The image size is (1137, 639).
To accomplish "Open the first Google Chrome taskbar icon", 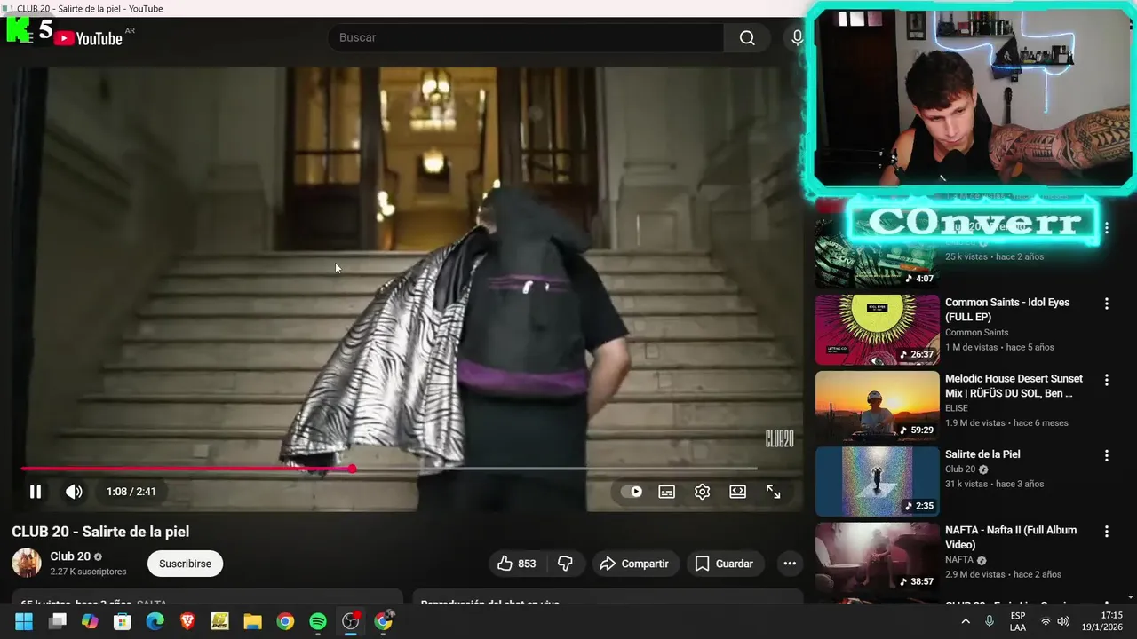I will 285,621.
